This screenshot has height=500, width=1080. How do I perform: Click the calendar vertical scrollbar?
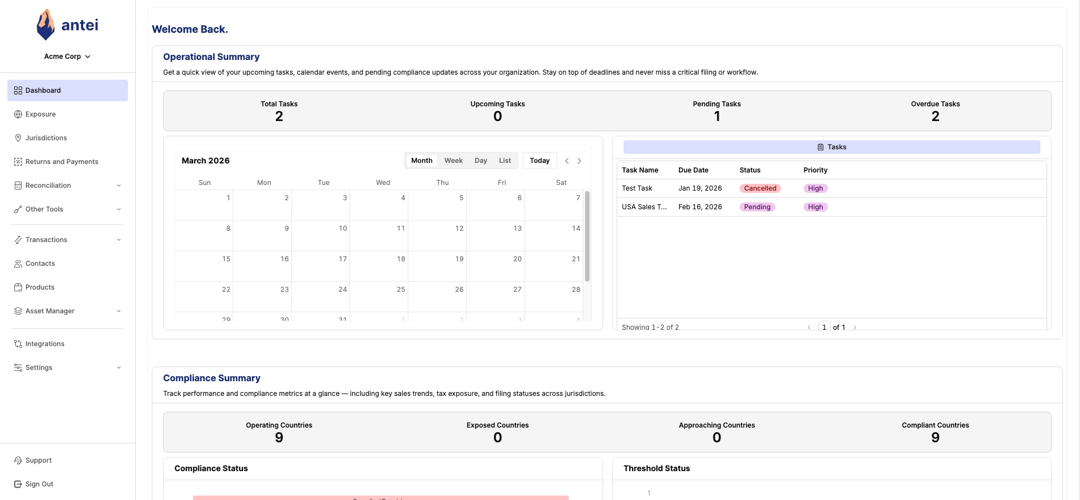pos(587,236)
